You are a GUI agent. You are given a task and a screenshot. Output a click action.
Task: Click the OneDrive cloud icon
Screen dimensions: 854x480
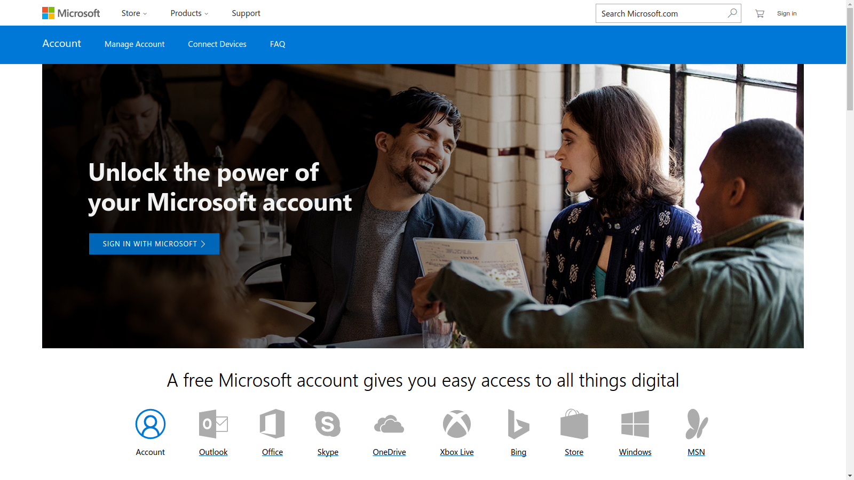pyautogui.click(x=389, y=424)
